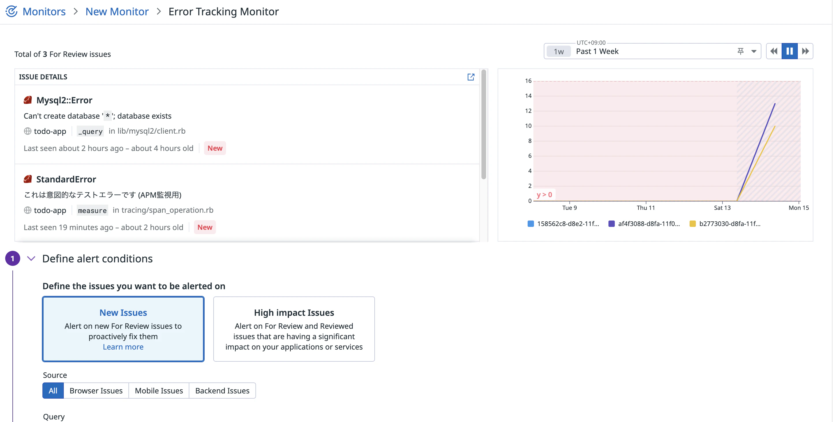Toggle blue 158562c8 legend swatch
The width and height of the screenshot is (833, 422).
click(x=531, y=224)
